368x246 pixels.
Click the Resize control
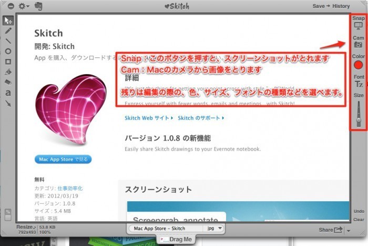point(26,227)
